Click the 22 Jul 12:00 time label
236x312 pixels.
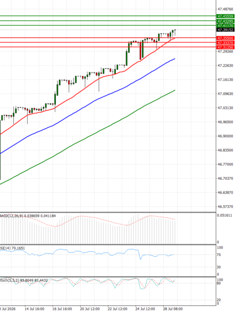118,309
